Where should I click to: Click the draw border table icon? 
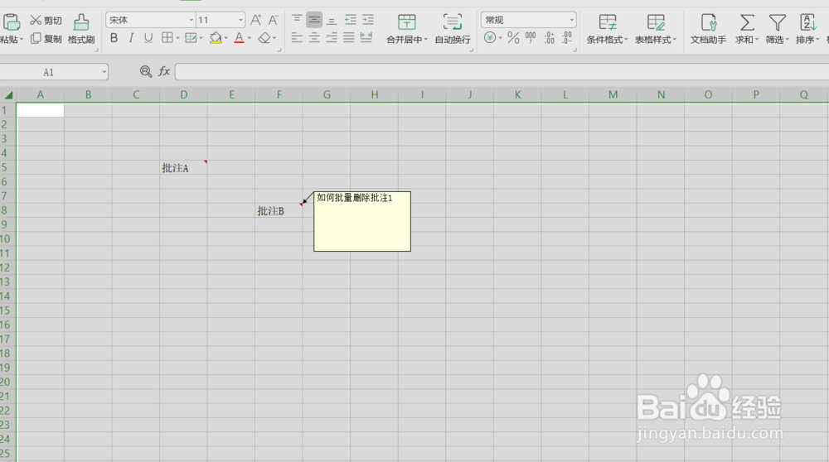[x=191, y=37]
